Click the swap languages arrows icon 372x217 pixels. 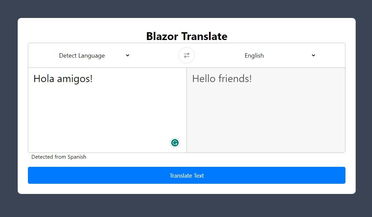click(x=187, y=55)
